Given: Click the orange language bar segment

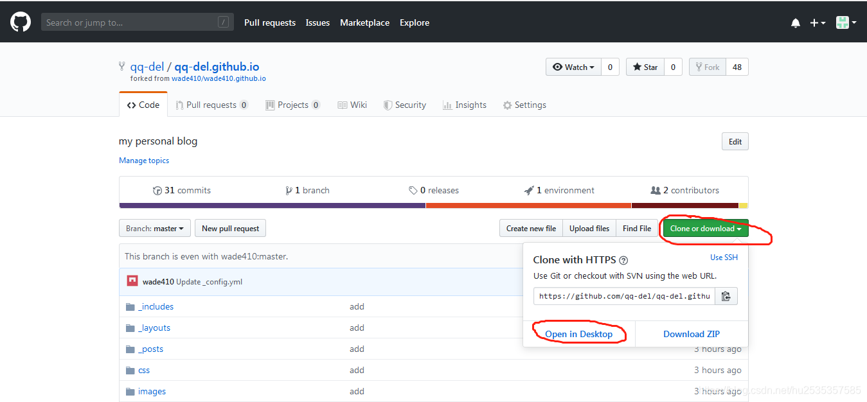Looking at the screenshot, I should pos(528,205).
